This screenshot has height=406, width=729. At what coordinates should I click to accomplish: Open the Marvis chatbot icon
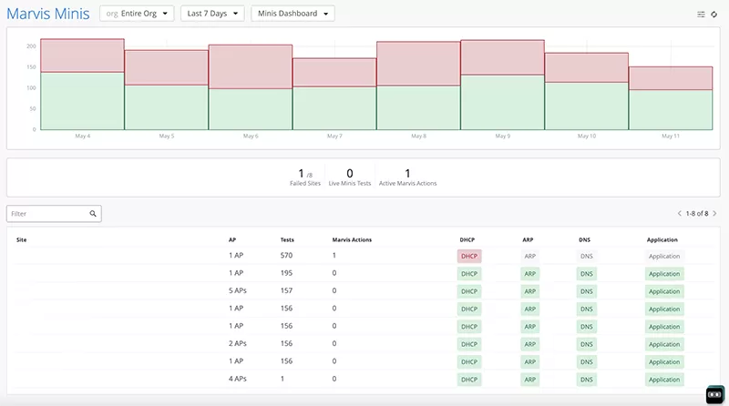715,395
